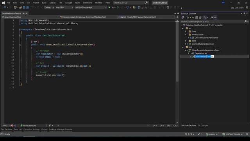Click No issues found green check indicator
The image size is (250, 141).
click(29, 125)
